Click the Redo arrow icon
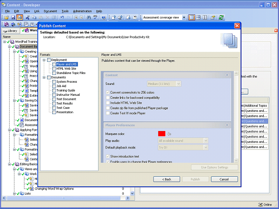 69,17
